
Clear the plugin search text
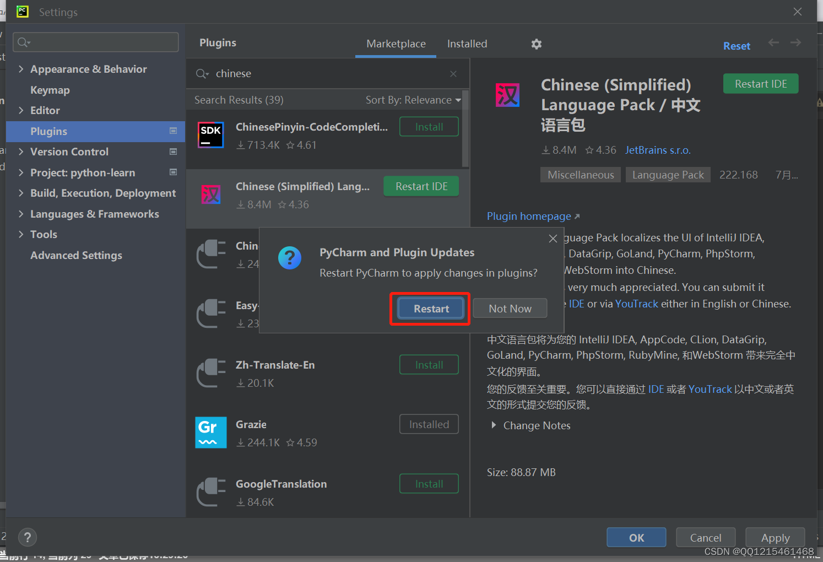click(453, 74)
